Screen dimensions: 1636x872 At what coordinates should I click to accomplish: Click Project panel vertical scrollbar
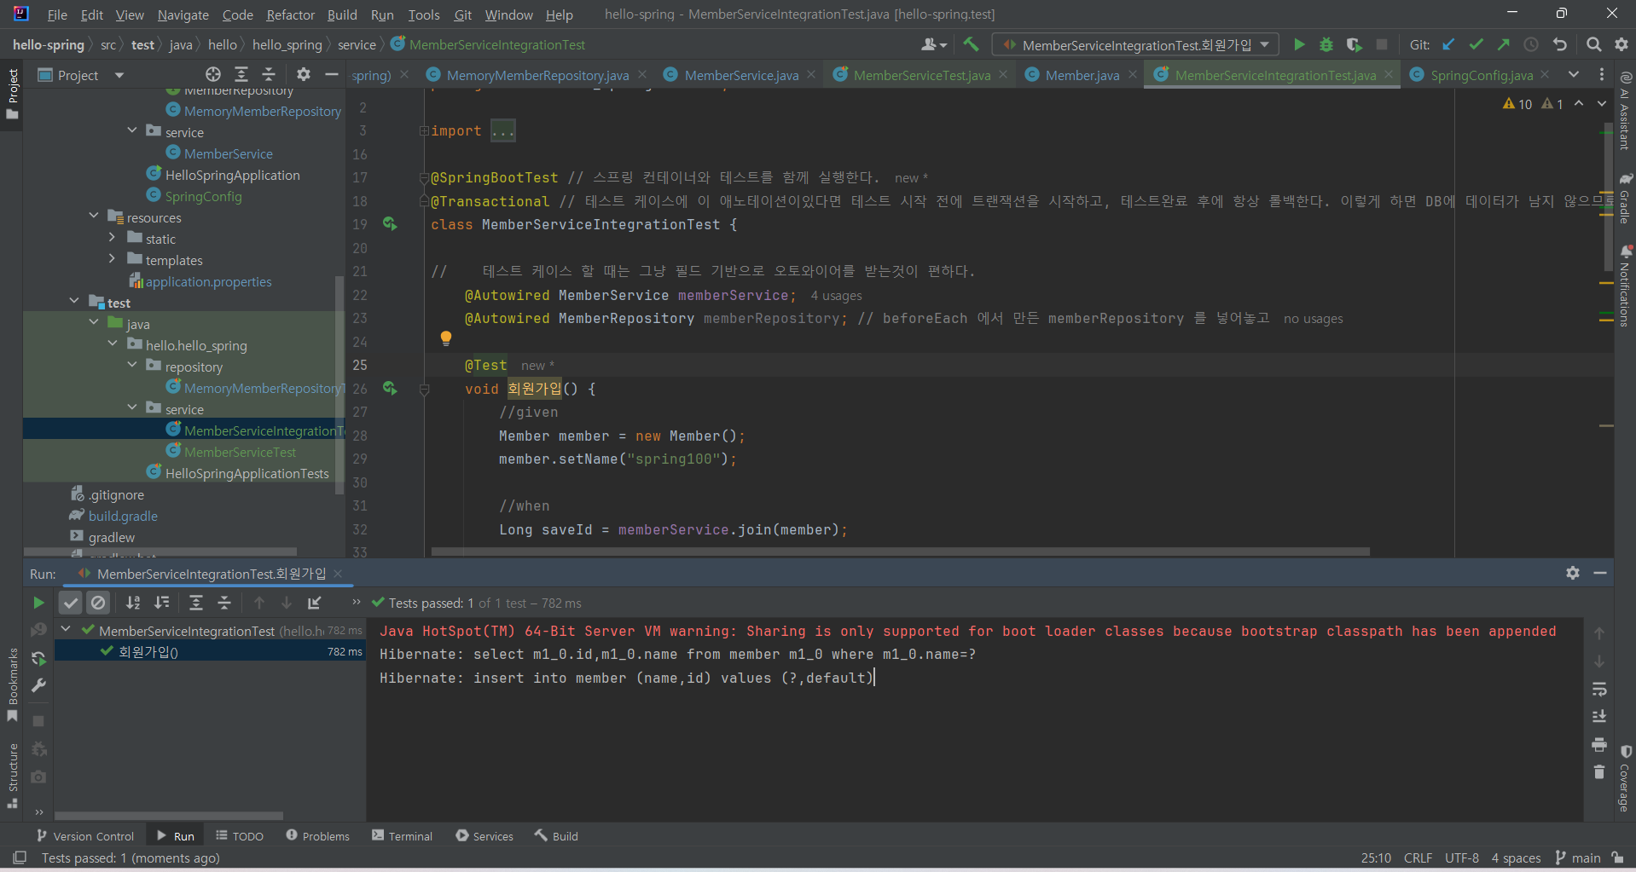click(339, 384)
